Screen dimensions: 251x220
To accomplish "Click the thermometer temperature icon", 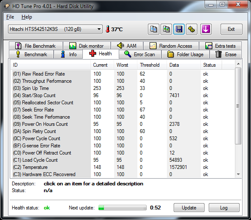I will click(108, 29).
